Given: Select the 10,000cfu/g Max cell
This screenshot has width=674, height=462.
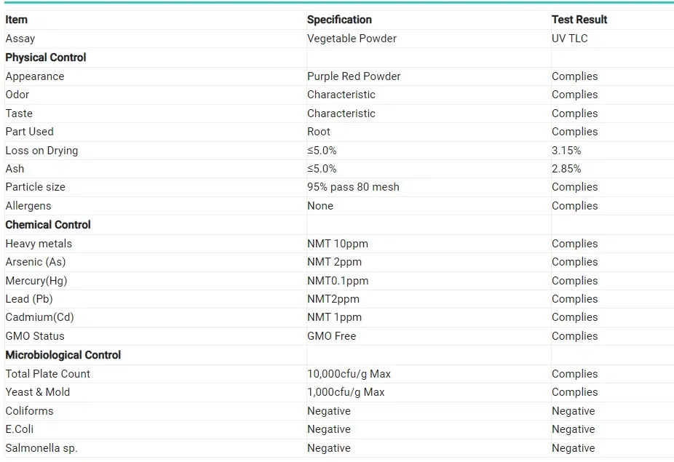Looking at the screenshot, I should [x=349, y=374].
